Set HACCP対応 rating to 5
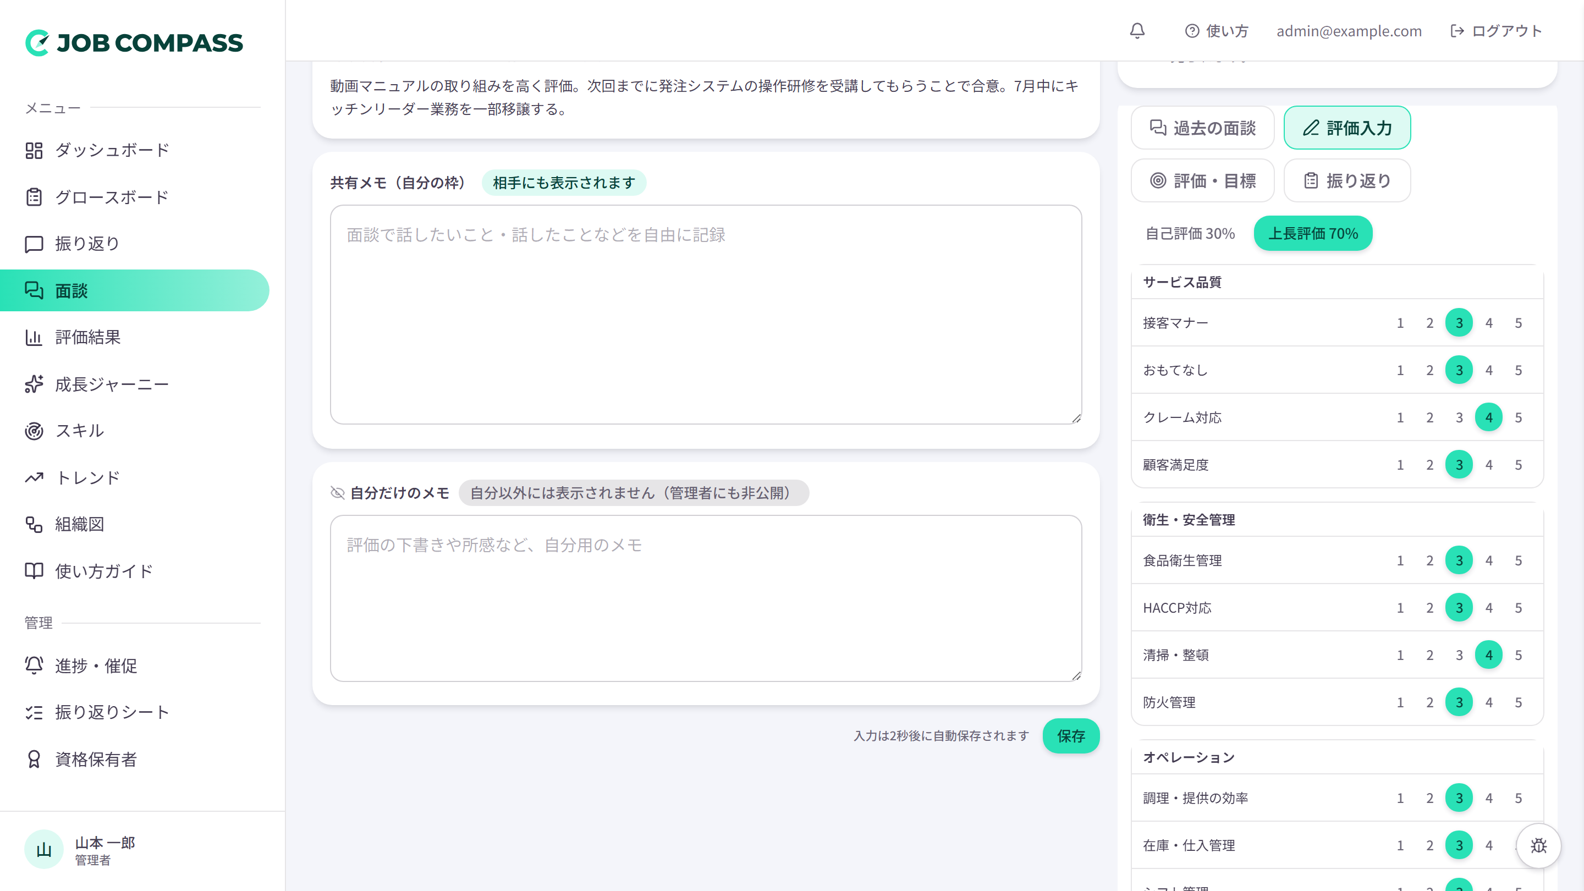The width and height of the screenshot is (1584, 891). coord(1518,608)
